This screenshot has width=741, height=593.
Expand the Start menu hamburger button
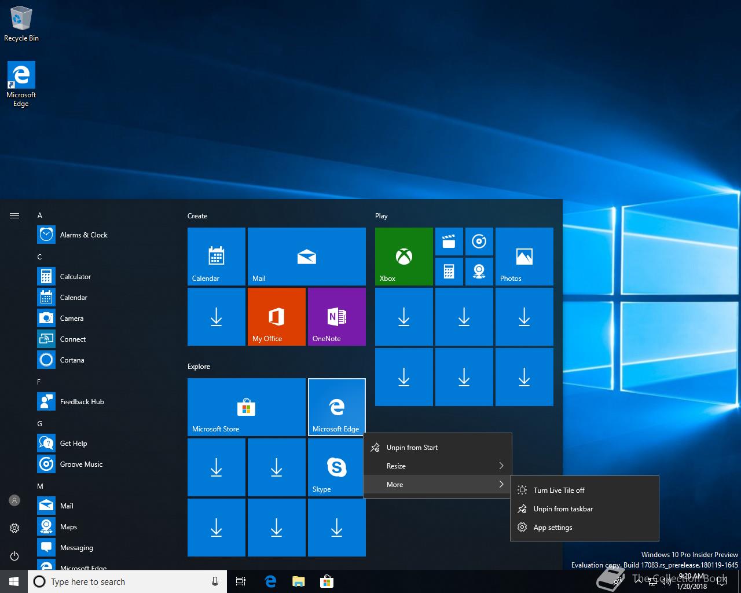(14, 216)
